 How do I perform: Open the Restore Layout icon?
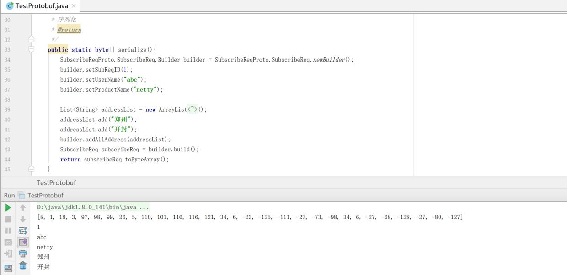tap(8, 268)
